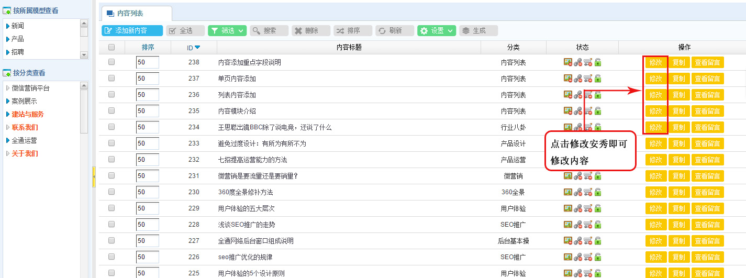The width and height of the screenshot is (746, 278).
Task: Select the checkbox for row ID 229
Action: (x=112, y=208)
